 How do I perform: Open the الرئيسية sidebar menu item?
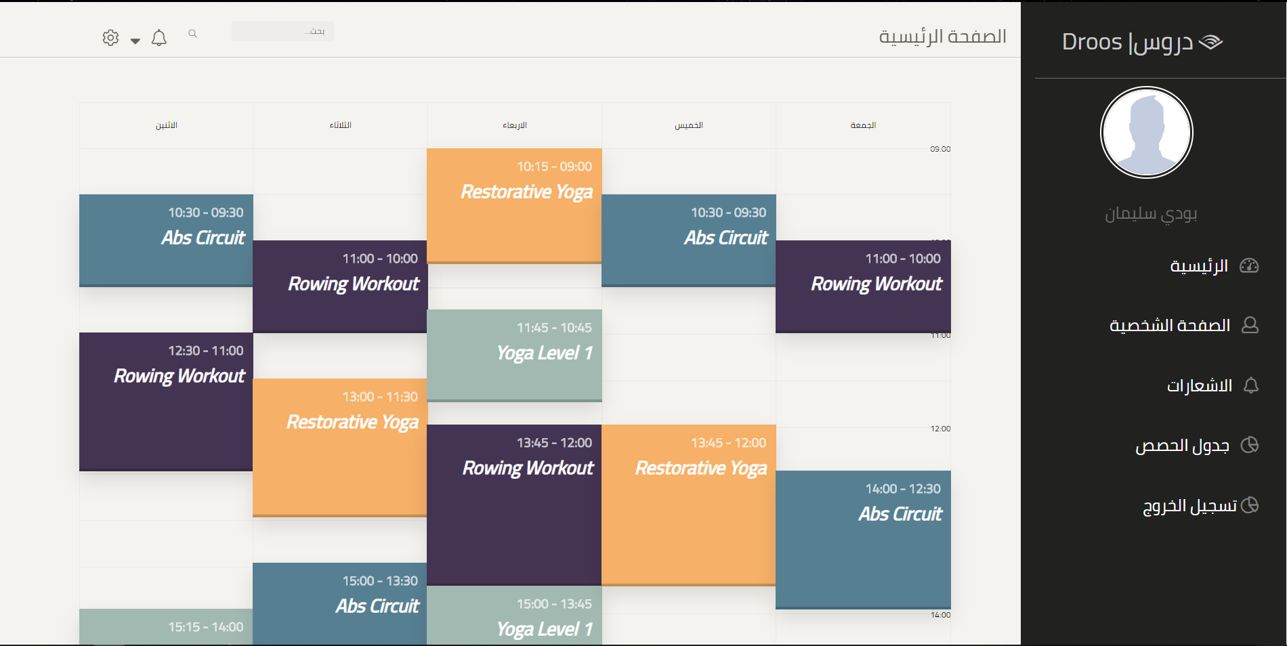click(x=1199, y=266)
